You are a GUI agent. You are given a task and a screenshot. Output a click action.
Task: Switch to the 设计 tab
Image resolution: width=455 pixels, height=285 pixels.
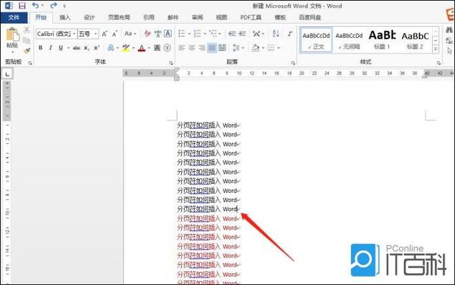point(89,17)
